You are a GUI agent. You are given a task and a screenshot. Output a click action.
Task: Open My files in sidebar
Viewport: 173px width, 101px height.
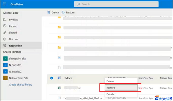(13, 20)
